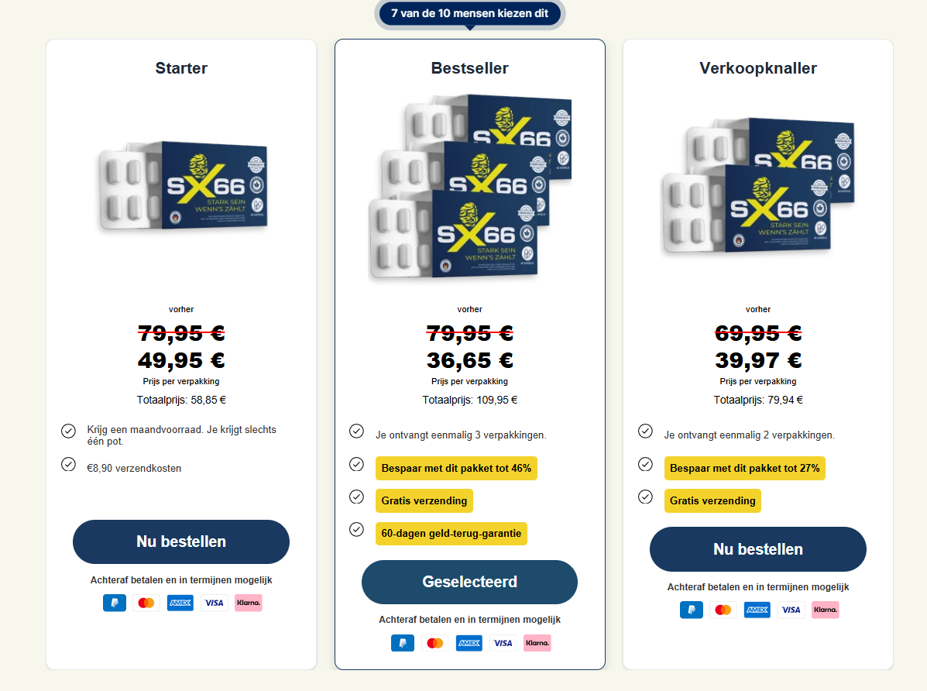Click Mastercard icon in Verkoopknaller card
Viewport: 927px width, 691px height.
coord(723,610)
